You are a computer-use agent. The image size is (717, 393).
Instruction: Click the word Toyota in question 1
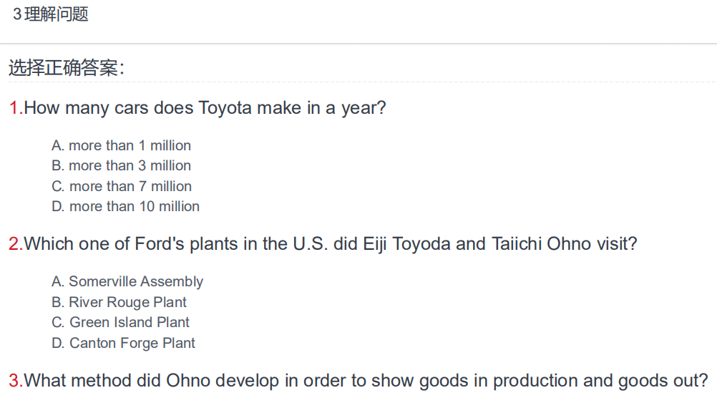click(225, 108)
